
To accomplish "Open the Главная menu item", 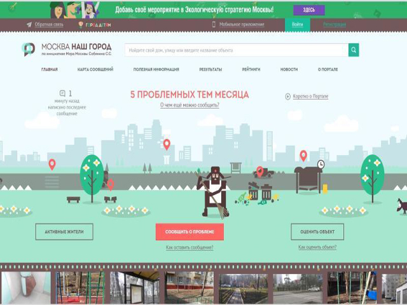I will (50, 69).
